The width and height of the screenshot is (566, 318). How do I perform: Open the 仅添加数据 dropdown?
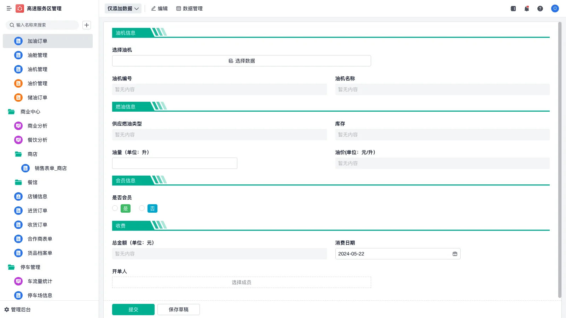click(x=122, y=8)
